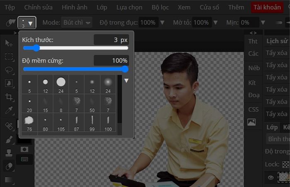This screenshot has width=290, height=187.
Task: Select the Object Selection tool
Action: (x=9, y=84)
